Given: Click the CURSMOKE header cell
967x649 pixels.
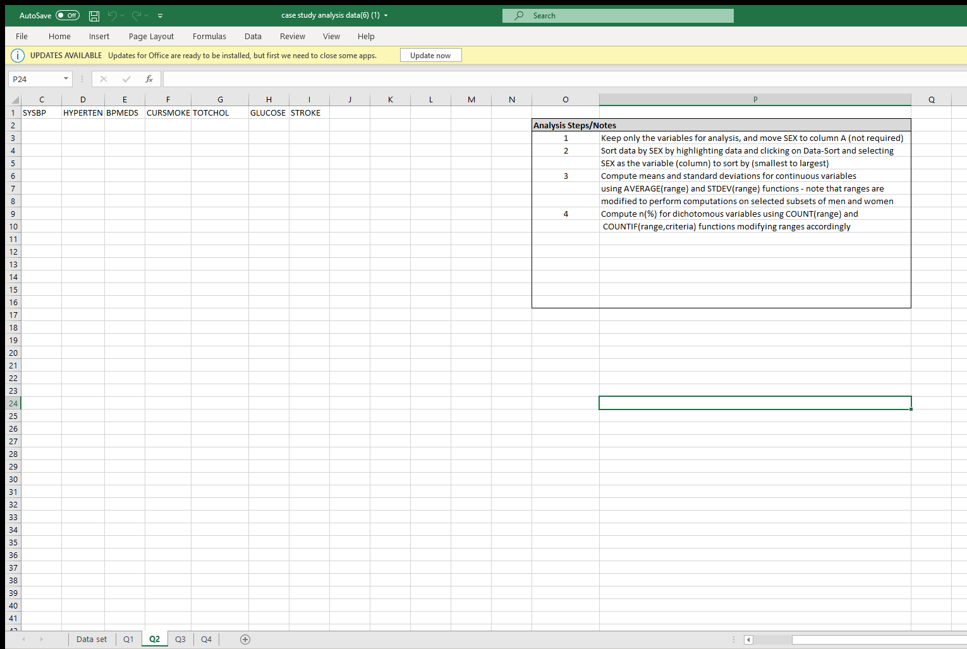Looking at the screenshot, I should (x=168, y=112).
